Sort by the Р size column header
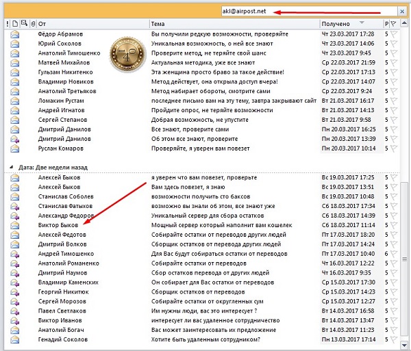Screen dimensions: 411x351 (x=386, y=24)
